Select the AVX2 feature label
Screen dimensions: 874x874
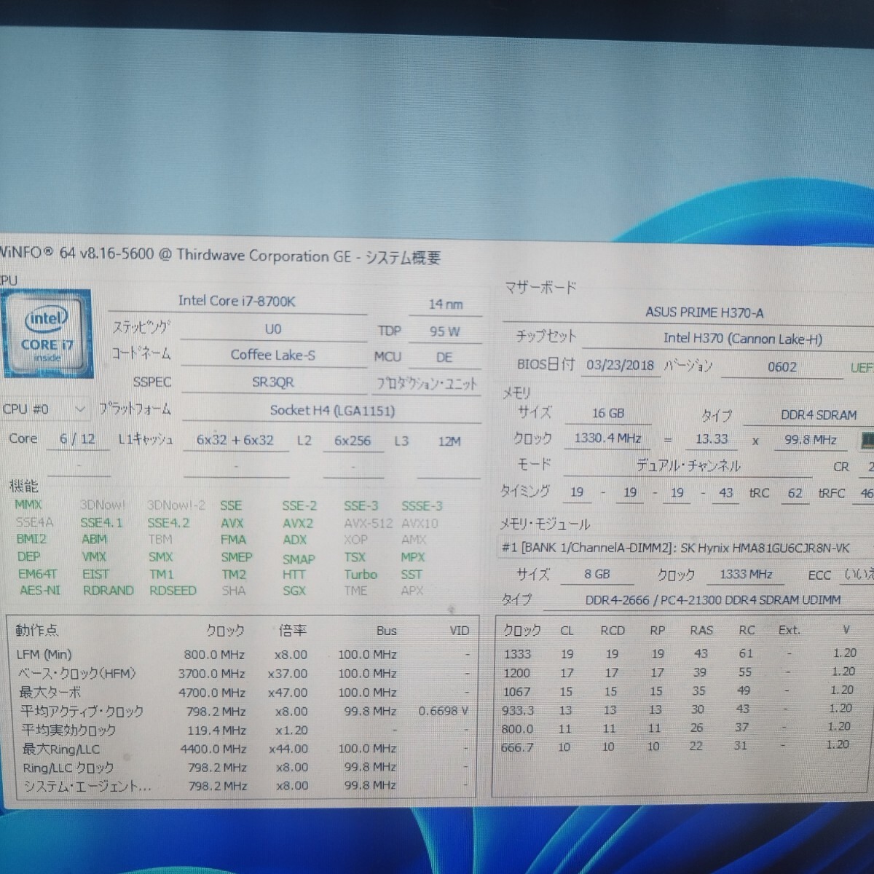(x=298, y=524)
